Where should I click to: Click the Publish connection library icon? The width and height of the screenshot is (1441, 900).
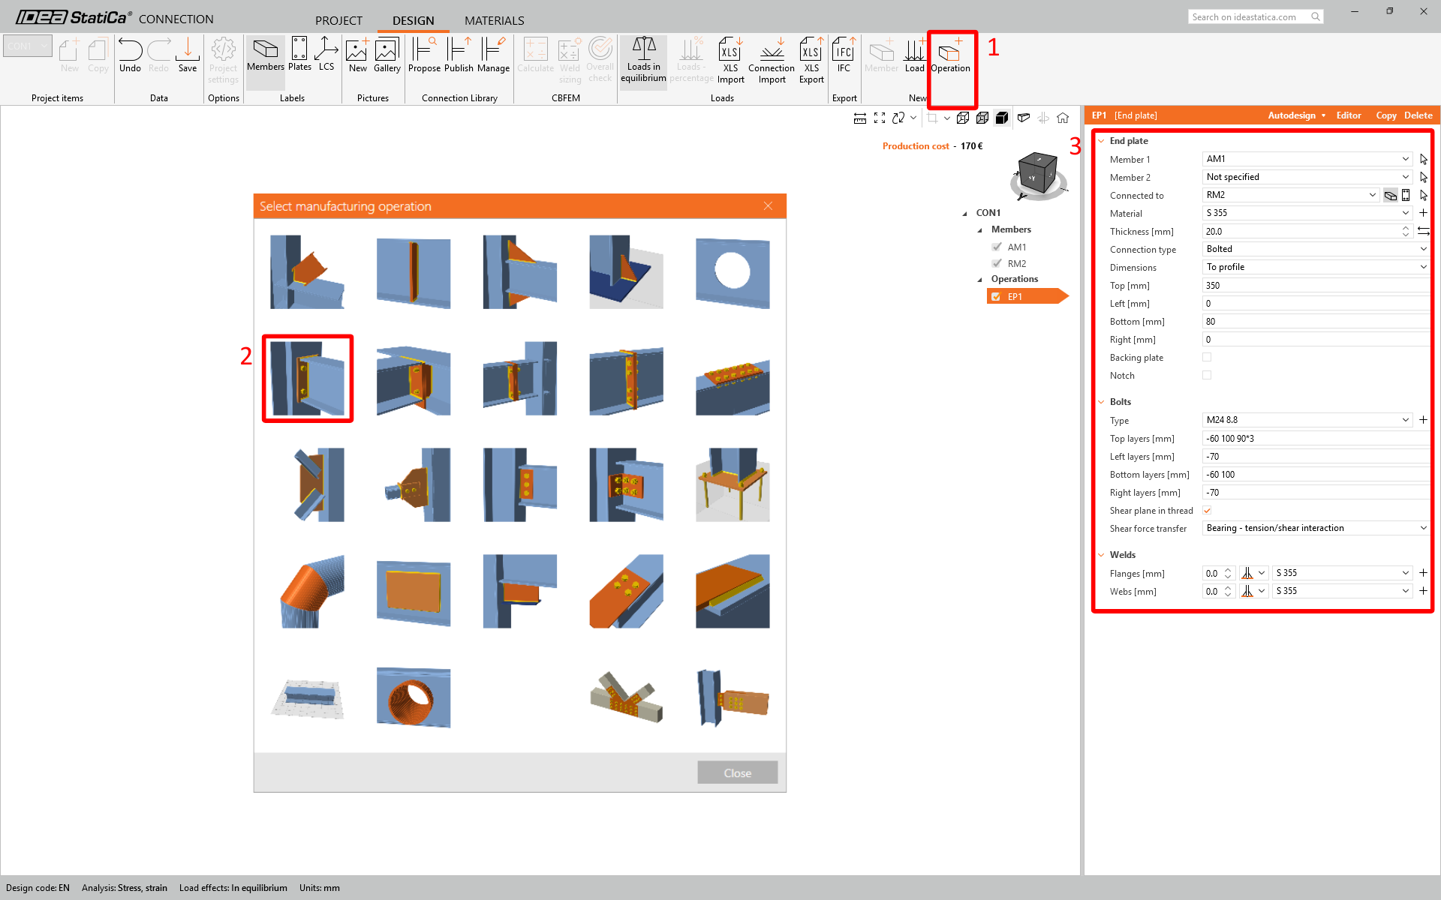pos(458,56)
